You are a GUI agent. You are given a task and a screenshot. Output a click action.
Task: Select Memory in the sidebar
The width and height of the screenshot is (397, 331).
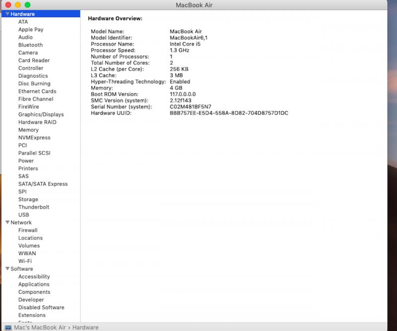point(28,130)
